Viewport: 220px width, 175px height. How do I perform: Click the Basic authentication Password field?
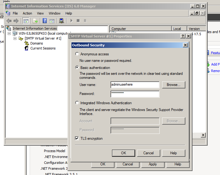click(x=135, y=94)
